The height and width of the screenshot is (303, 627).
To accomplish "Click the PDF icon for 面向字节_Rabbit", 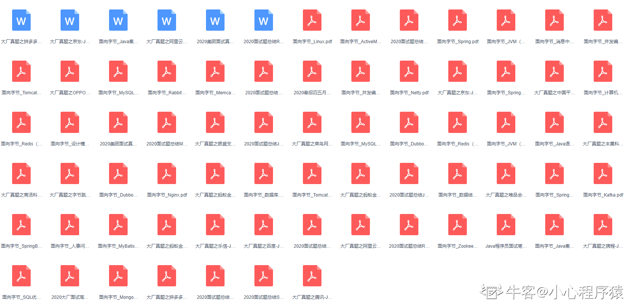I will [x=167, y=71].
